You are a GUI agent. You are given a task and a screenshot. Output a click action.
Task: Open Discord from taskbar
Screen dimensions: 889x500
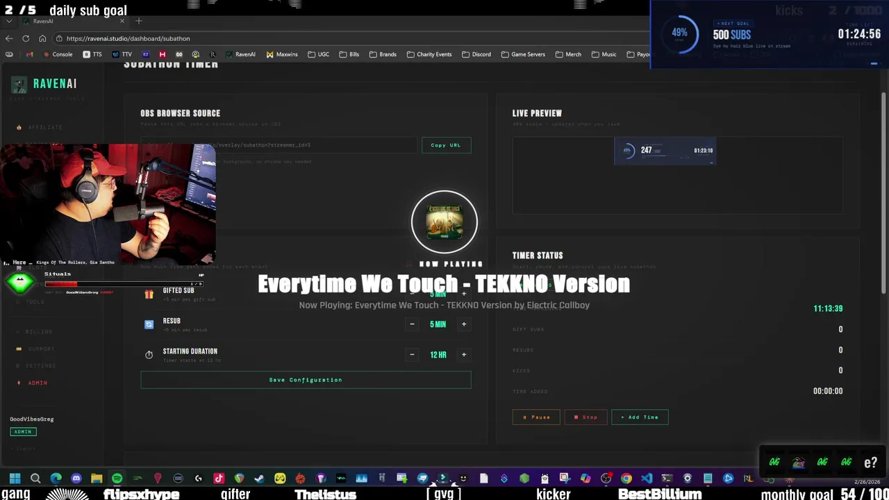(76, 478)
